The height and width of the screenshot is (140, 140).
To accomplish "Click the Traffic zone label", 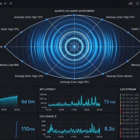I will (x=135, y=29).
